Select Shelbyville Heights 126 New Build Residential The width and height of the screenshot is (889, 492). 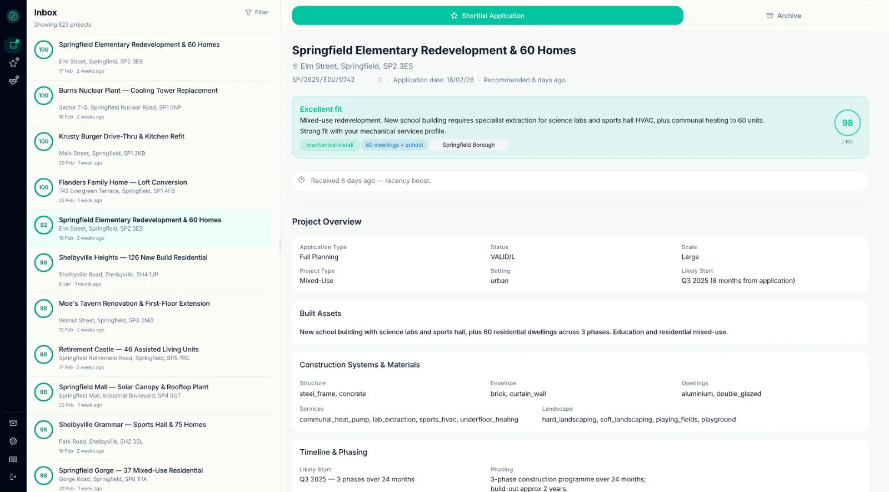149,270
